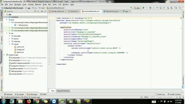Click Windows Start button on taskbar
Screen dimensions: 185x104
coord(4,101)
